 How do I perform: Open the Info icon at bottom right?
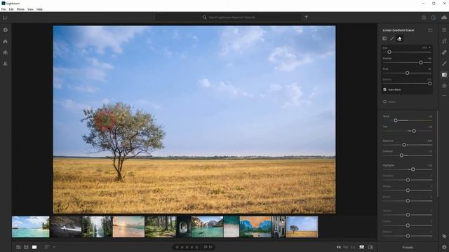tap(444, 247)
